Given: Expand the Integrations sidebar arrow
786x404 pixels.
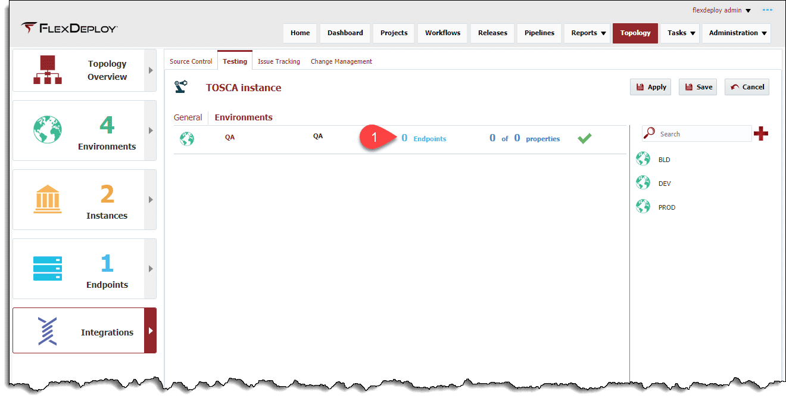Looking at the screenshot, I should (x=150, y=330).
